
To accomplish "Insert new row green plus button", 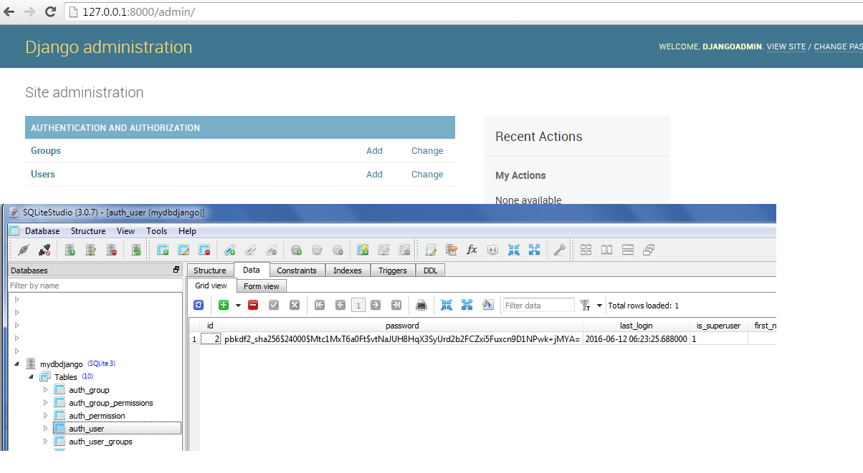I will click(x=224, y=305).
